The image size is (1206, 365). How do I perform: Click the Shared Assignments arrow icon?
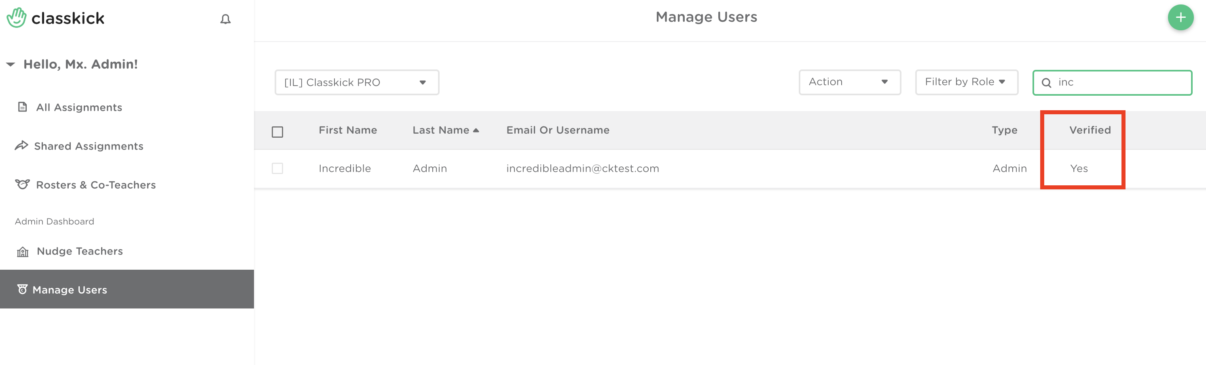pos(21,146)
